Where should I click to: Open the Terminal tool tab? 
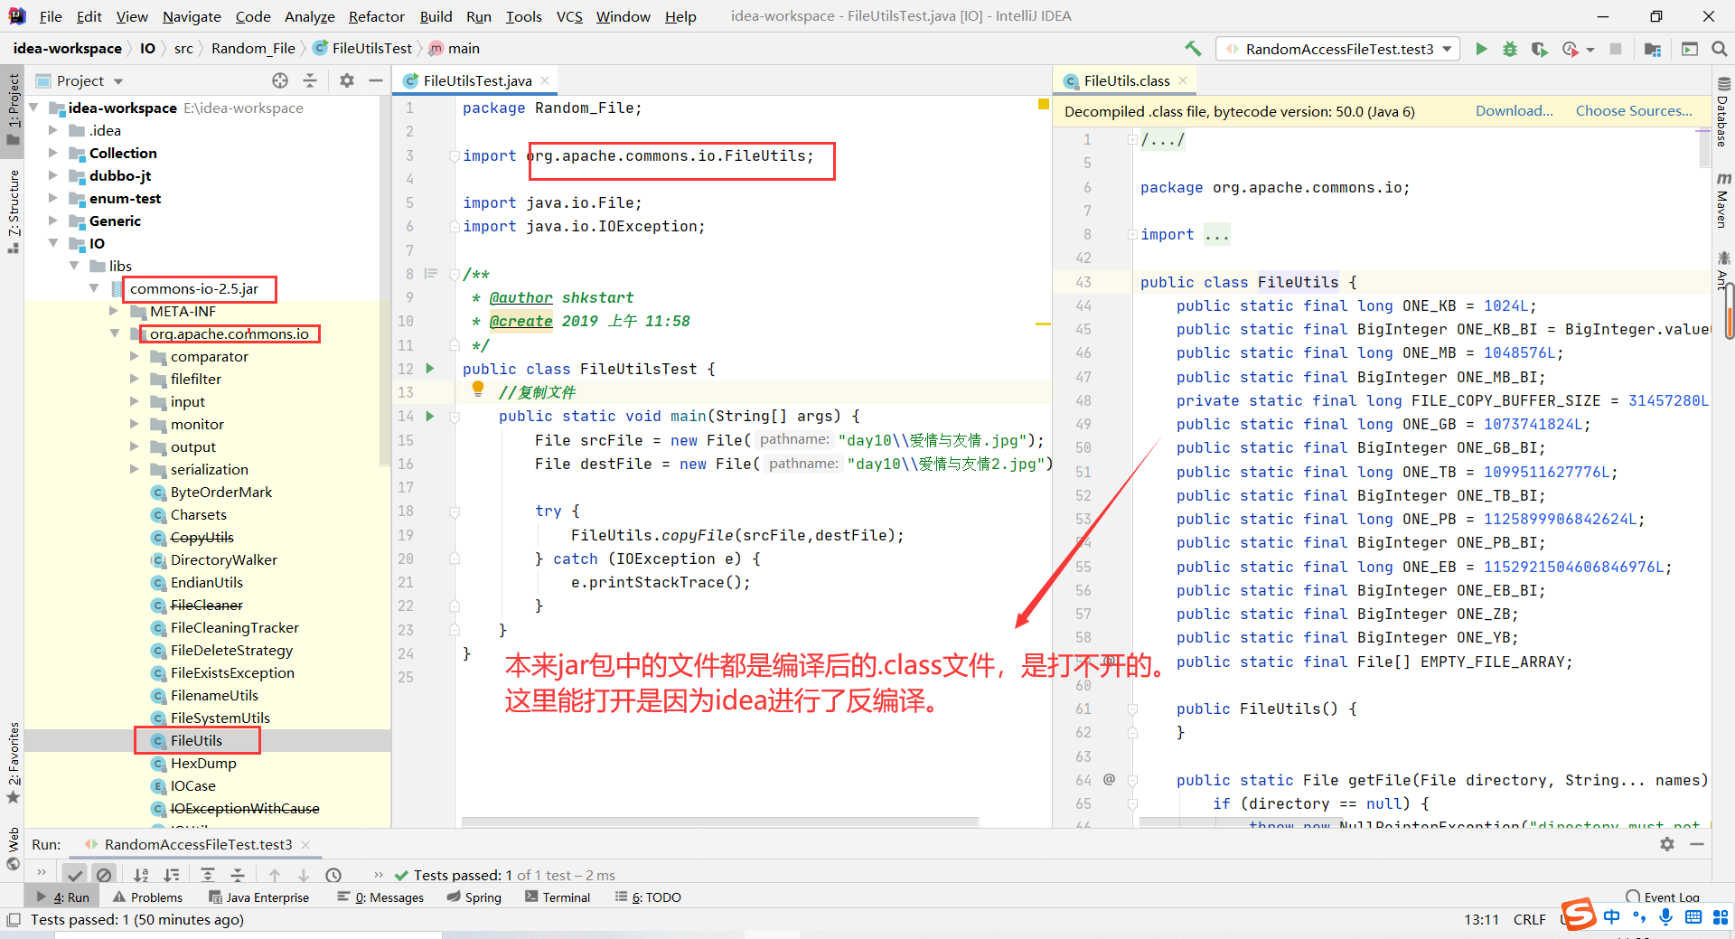tap(558, 897)
